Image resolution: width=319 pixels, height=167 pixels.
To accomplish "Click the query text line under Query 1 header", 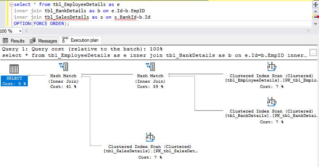I will click(154, 55).
